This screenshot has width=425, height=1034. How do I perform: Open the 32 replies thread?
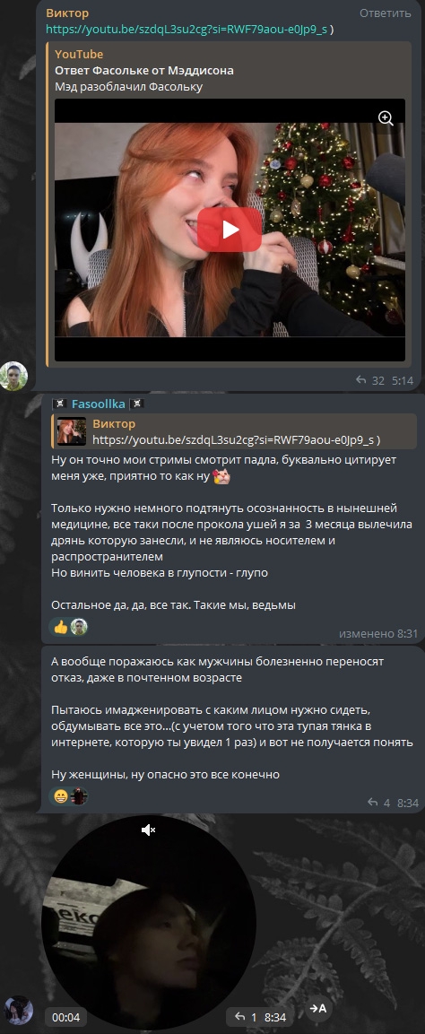coord(370,380)
